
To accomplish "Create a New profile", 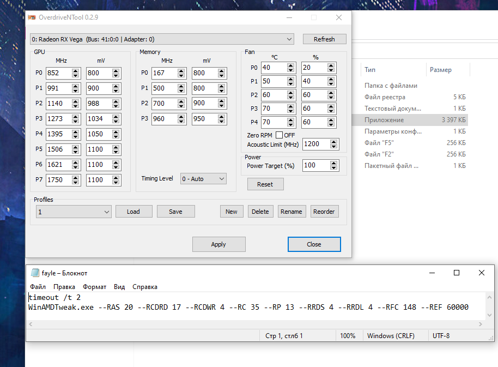I will pyautogui.click(x=232, y=212).
